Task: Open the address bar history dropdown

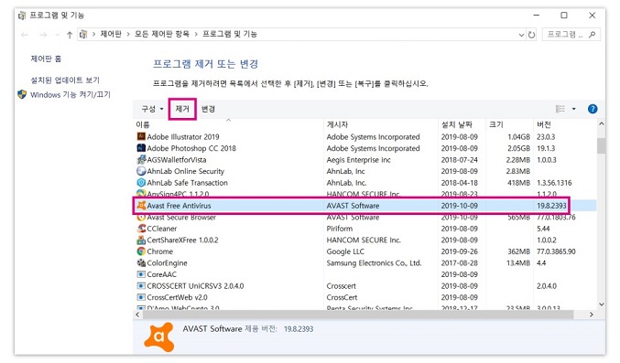Action: click(x=521, y=35)
